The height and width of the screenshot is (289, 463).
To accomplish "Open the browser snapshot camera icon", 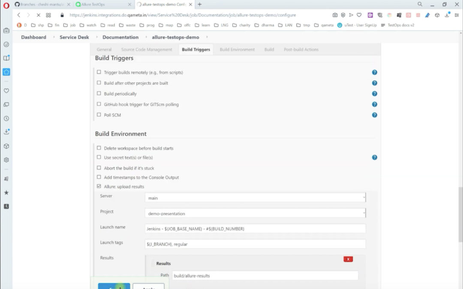I will click(x=335, y=15).
